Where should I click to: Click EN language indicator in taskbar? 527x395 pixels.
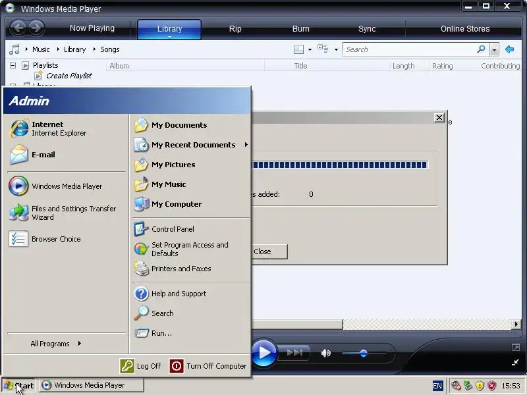pyautogui.click(x=437, y=386)
